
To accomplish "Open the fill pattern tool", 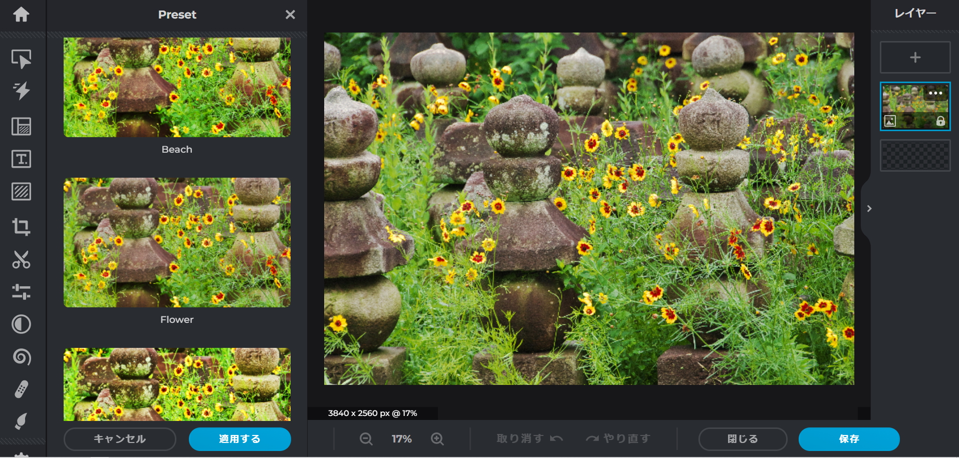I will (21, 191).
